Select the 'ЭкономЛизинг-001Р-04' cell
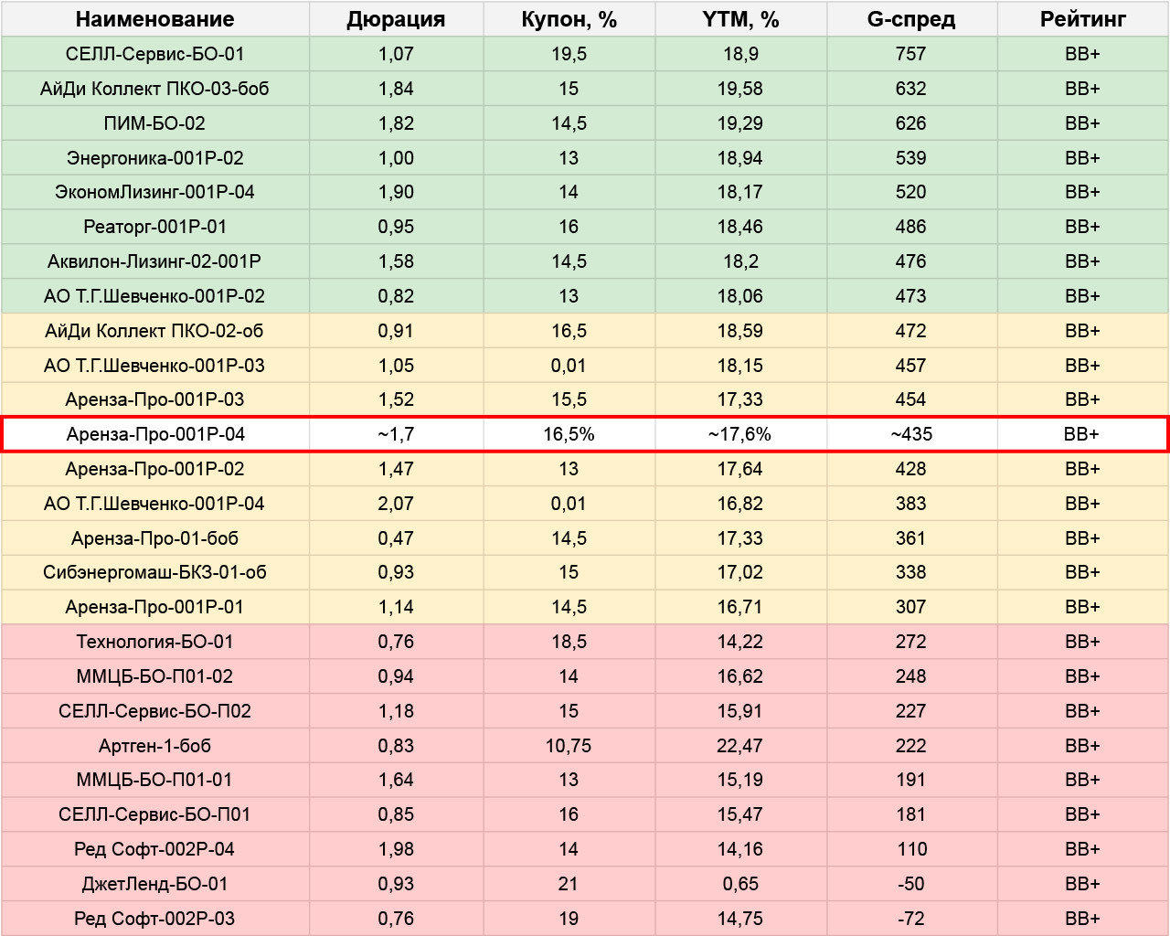 click(155, 192)
